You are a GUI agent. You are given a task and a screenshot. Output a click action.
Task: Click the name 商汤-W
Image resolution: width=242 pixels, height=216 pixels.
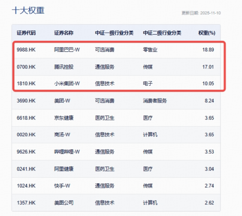(62, 135)
